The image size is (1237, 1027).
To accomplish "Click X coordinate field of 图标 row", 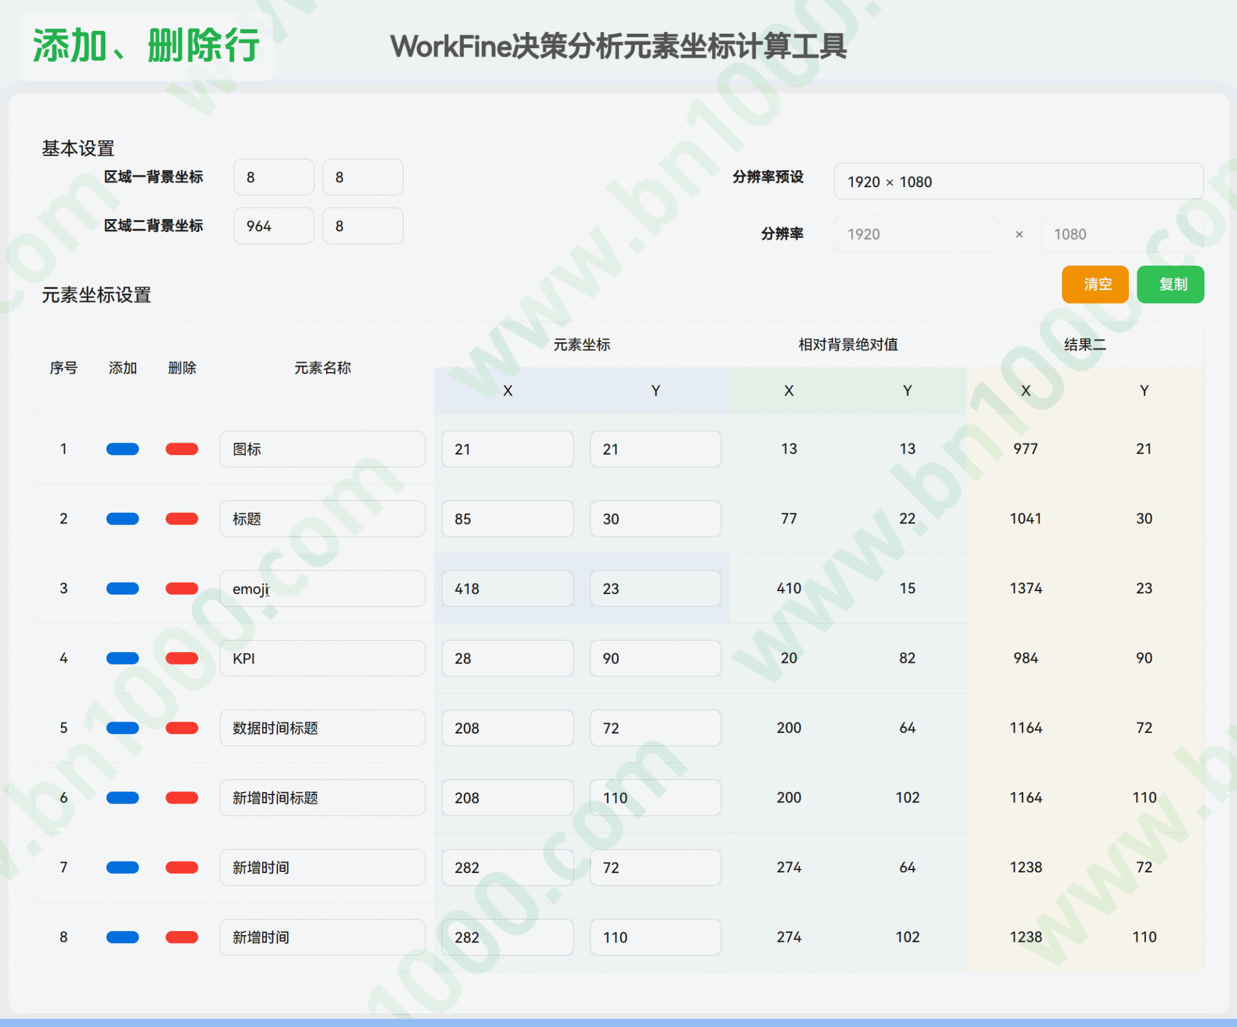I will 507,449.
